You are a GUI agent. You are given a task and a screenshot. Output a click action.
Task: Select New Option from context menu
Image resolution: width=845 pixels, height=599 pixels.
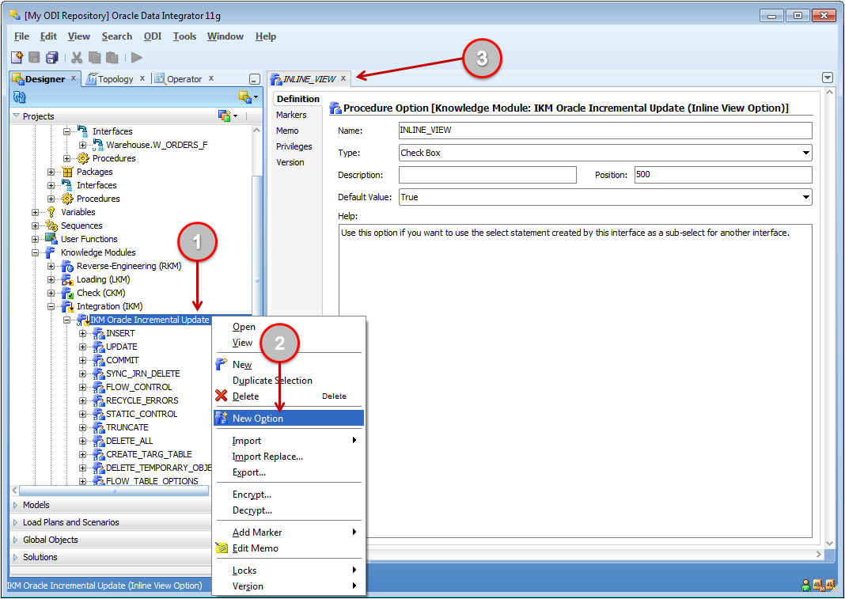coord(258,419)
